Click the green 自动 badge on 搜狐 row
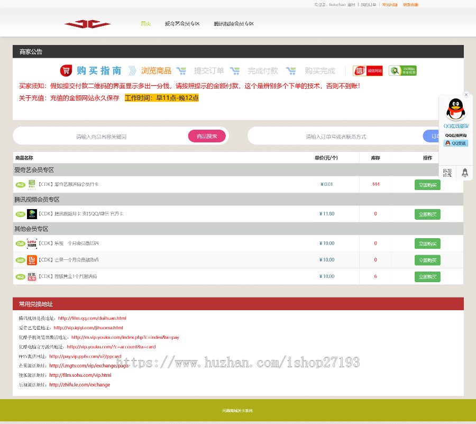476x424 pixels. (20, 277)
